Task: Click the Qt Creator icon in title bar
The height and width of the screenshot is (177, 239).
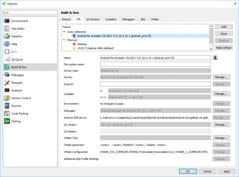Action: [x=4, y=4]
